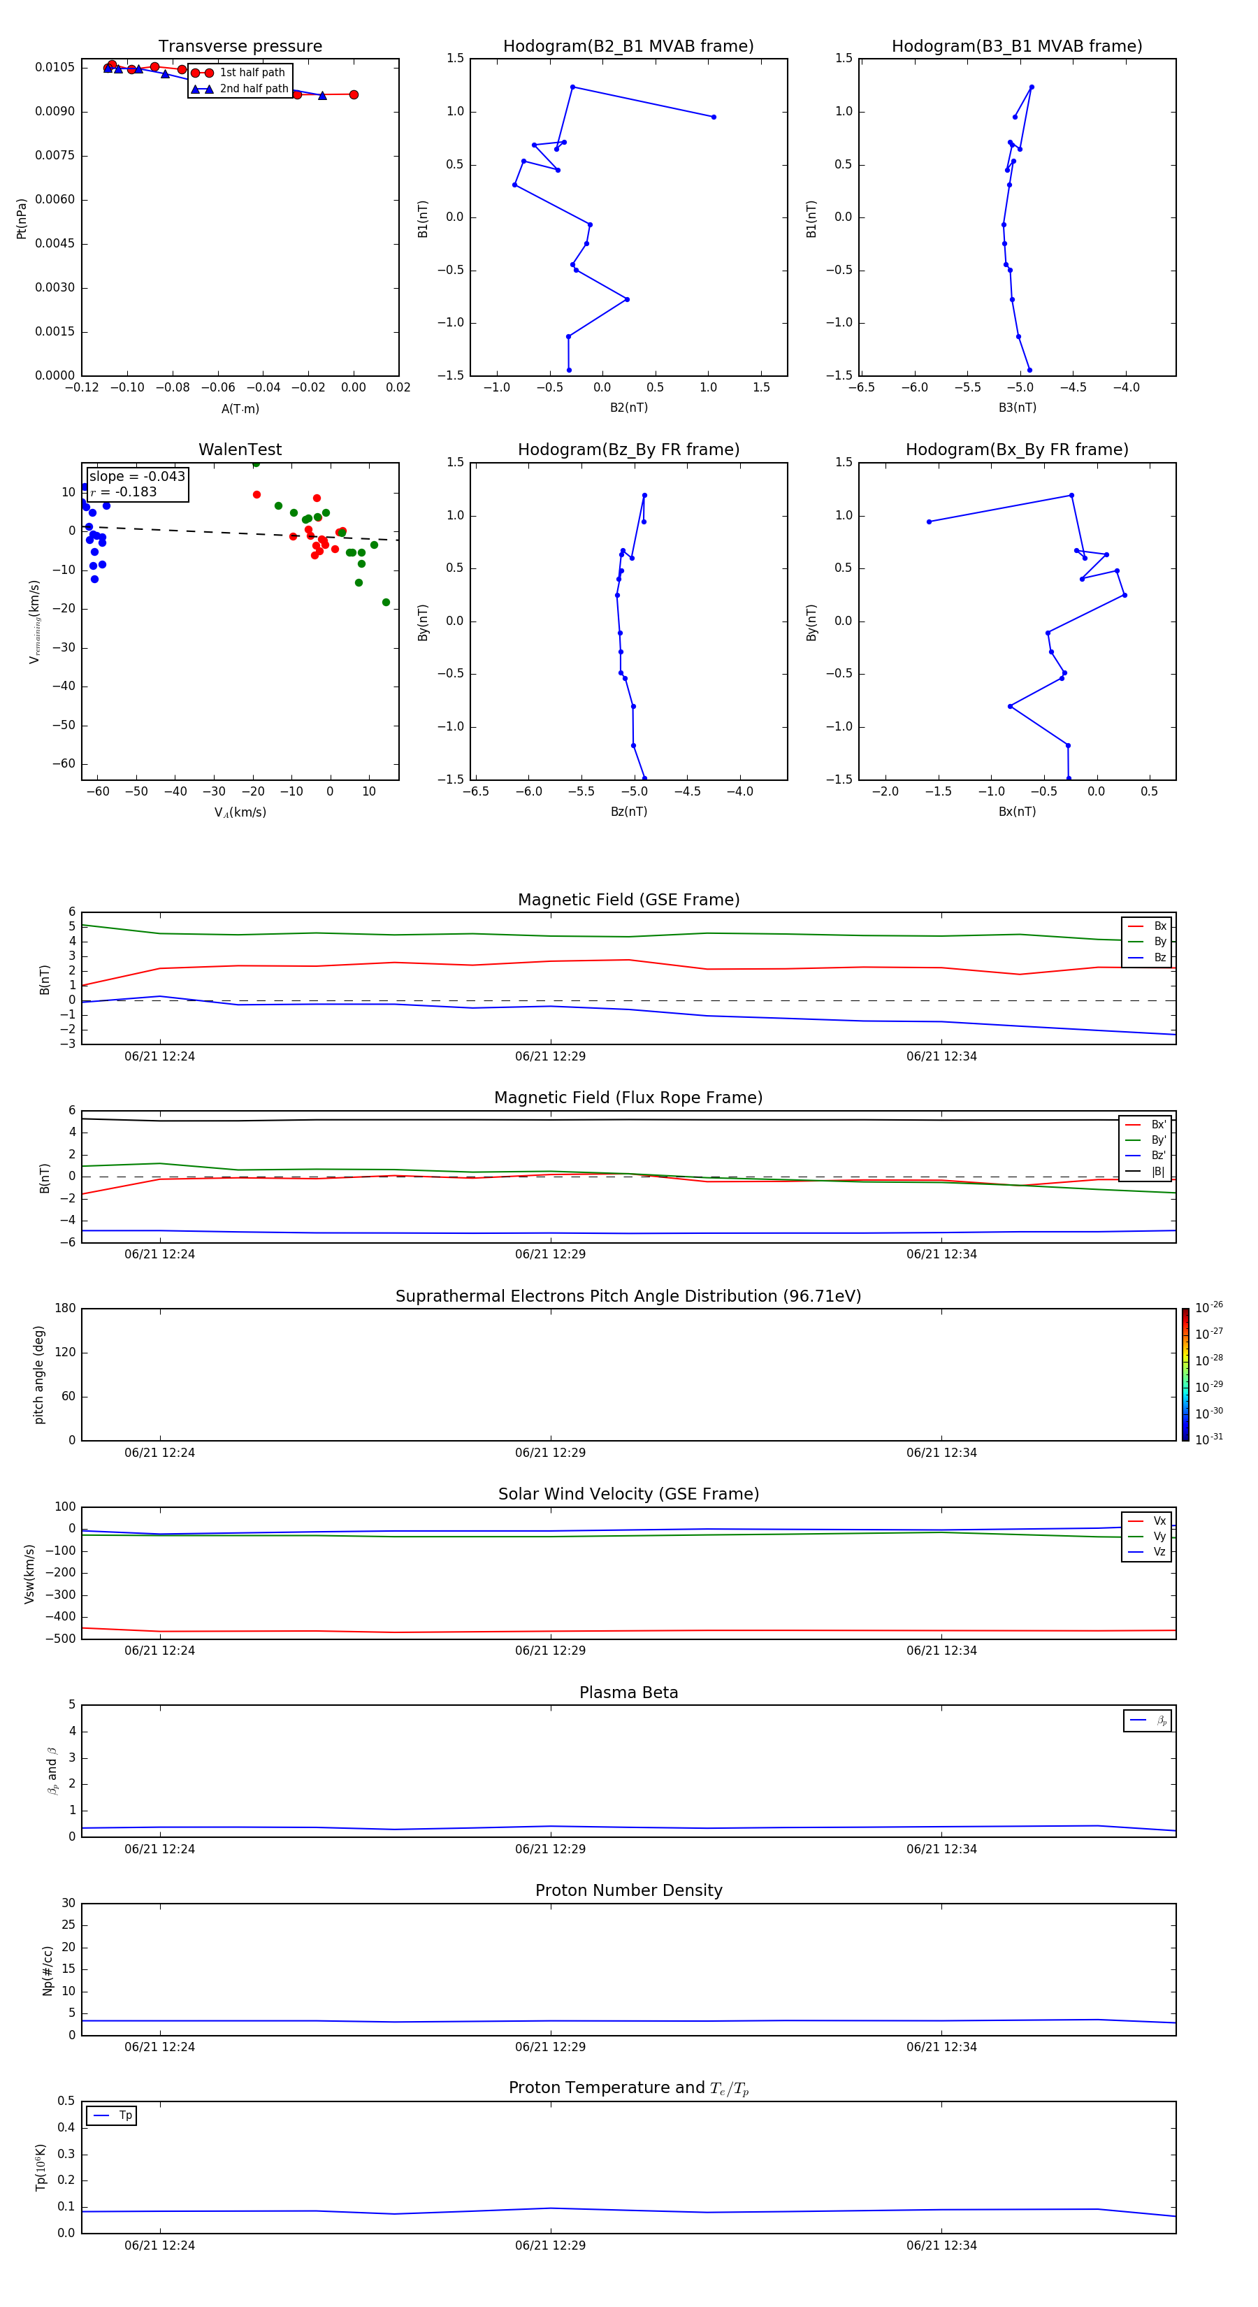Click the 'Proton Number Density' plot title
This screenshot has width=1258, height=2307.
628,1890
